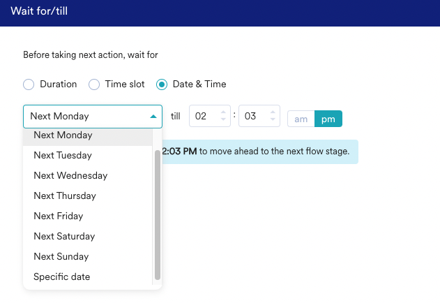
Task: Collapse the Next Monday dropdown arrow
Action: coord(153,117)
